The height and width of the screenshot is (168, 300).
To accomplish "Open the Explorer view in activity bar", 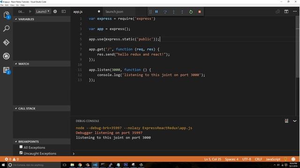I will tap(6, 14).
